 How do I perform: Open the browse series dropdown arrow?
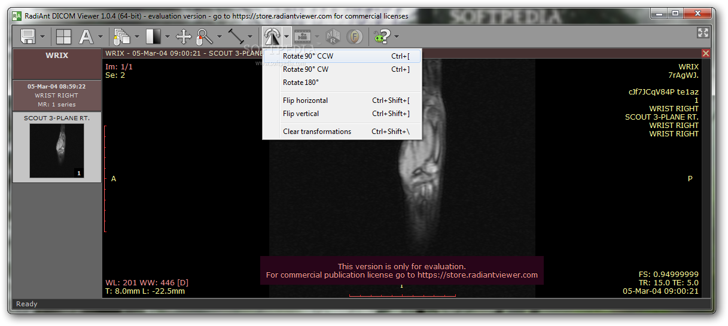point(137,37)
